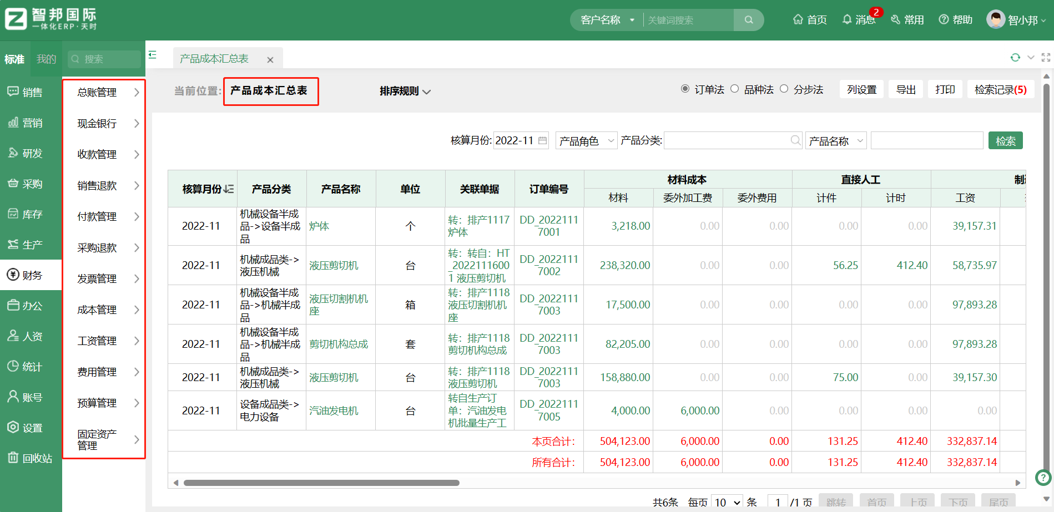The image size is (1054, 512).
Task: Switch to the 标准 menu tab
Action: 14,59
